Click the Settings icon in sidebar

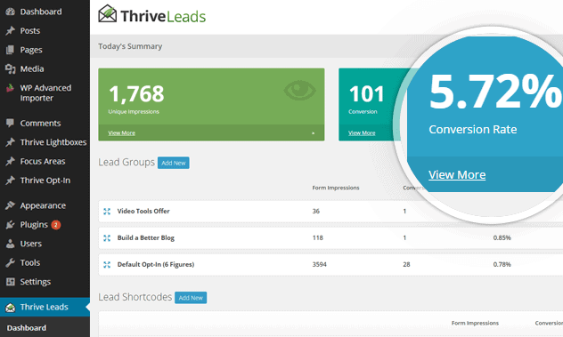point(11,282)
